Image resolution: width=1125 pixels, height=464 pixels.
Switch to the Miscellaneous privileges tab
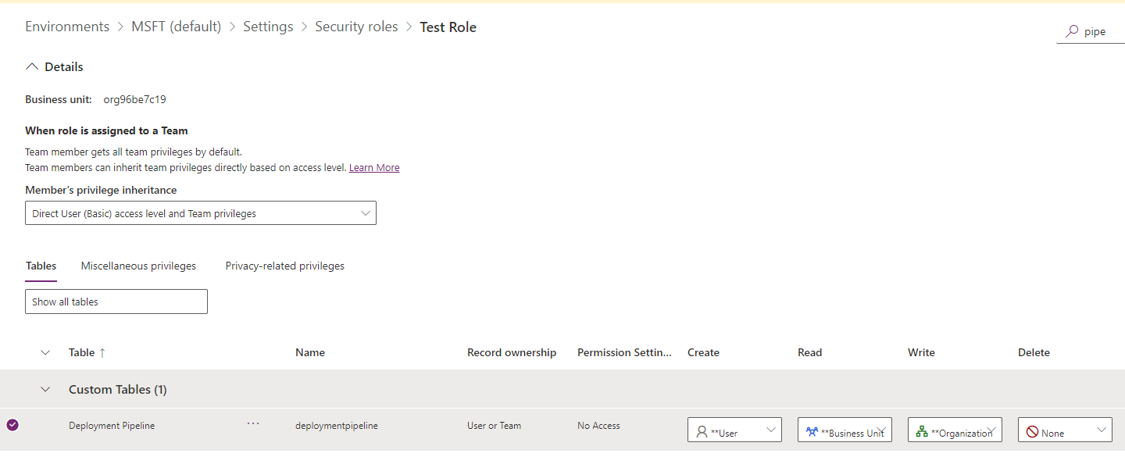[x=138, y=266]
